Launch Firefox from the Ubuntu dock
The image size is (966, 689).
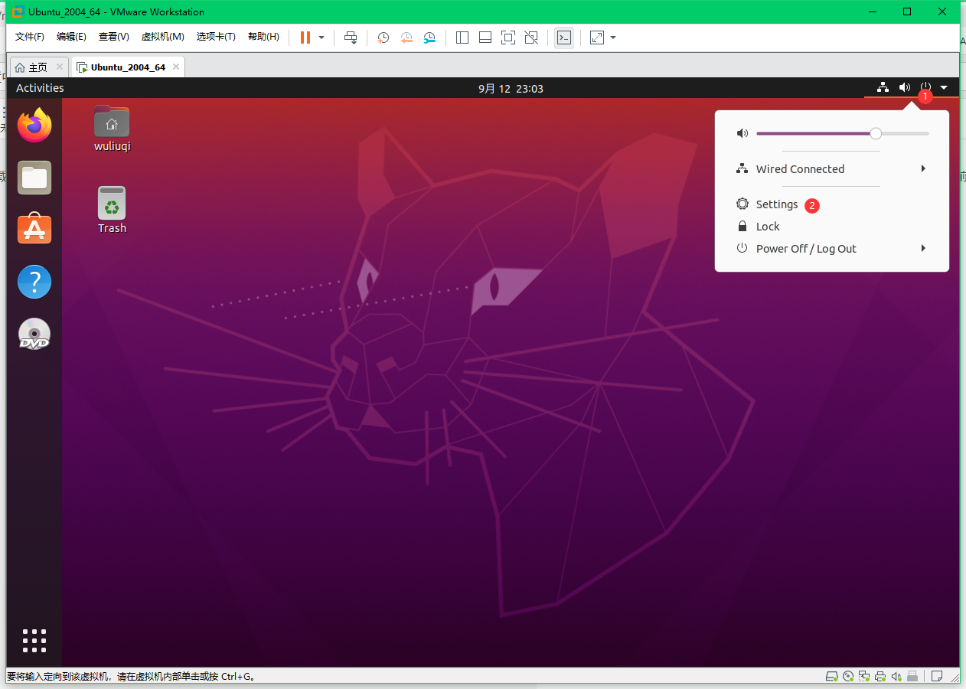[x=34, y=125]
